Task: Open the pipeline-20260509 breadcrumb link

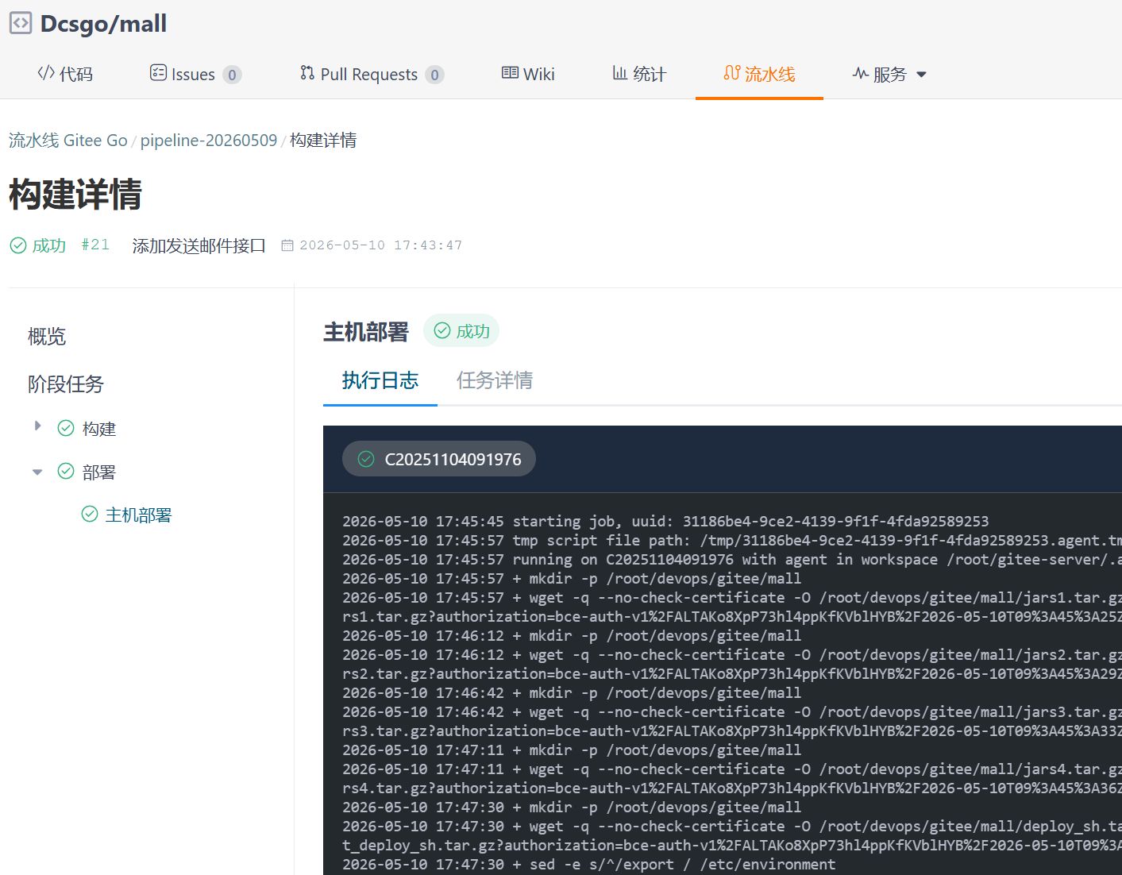Action: (x=209, y=141)
